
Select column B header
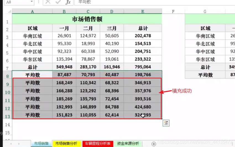[x=64, y=11]
